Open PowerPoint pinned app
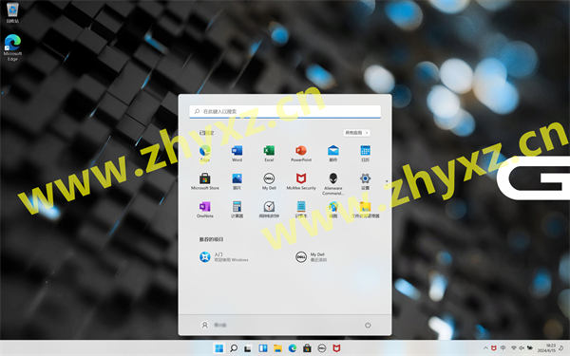570x356 pixels. coord(301,153)
